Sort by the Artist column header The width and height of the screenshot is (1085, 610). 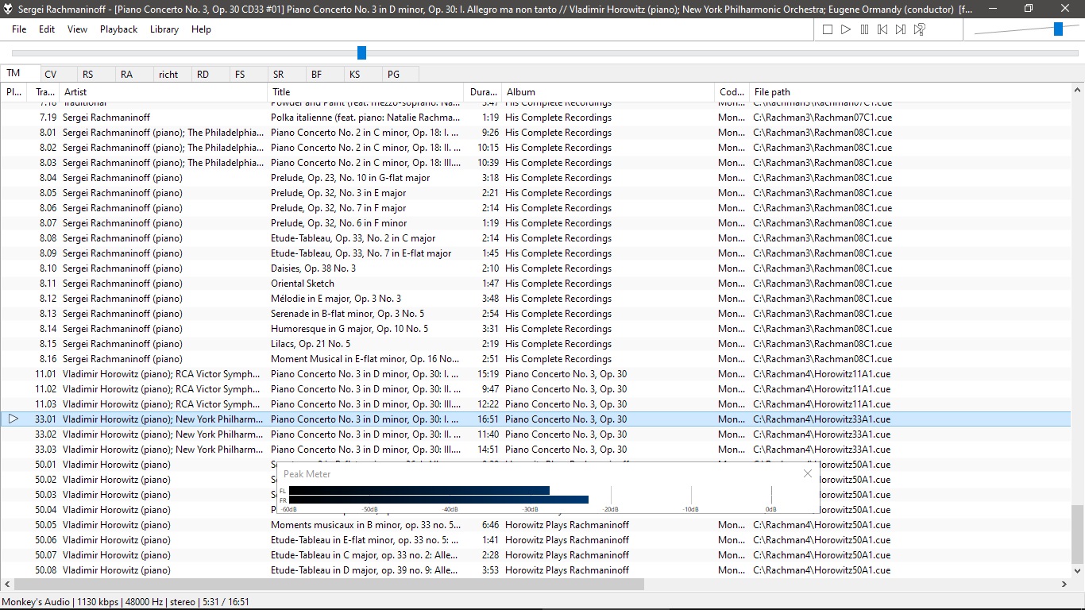point(163,92)
